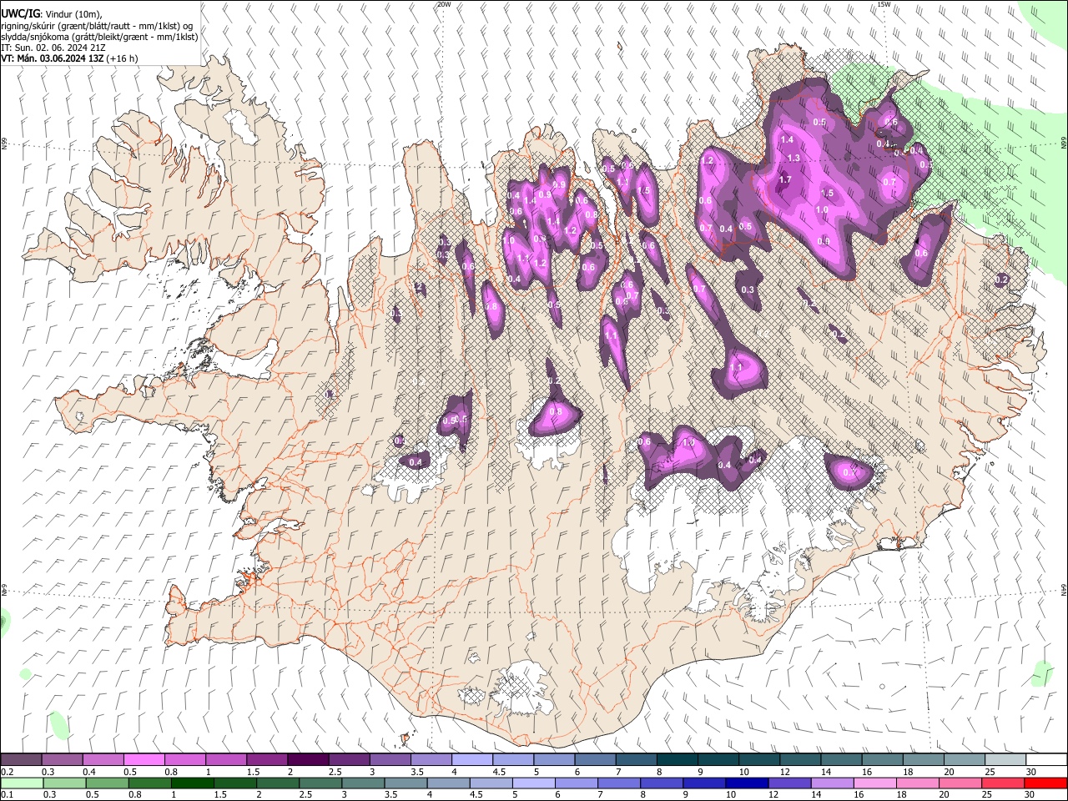Select rain scale swatch labeled 9
Screen dimensions: 1068x801
click(x=705, y=783)
